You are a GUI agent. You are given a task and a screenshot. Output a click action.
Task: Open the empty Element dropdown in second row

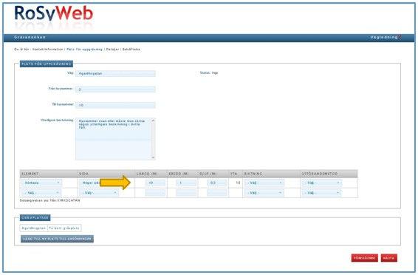(42, 193)
